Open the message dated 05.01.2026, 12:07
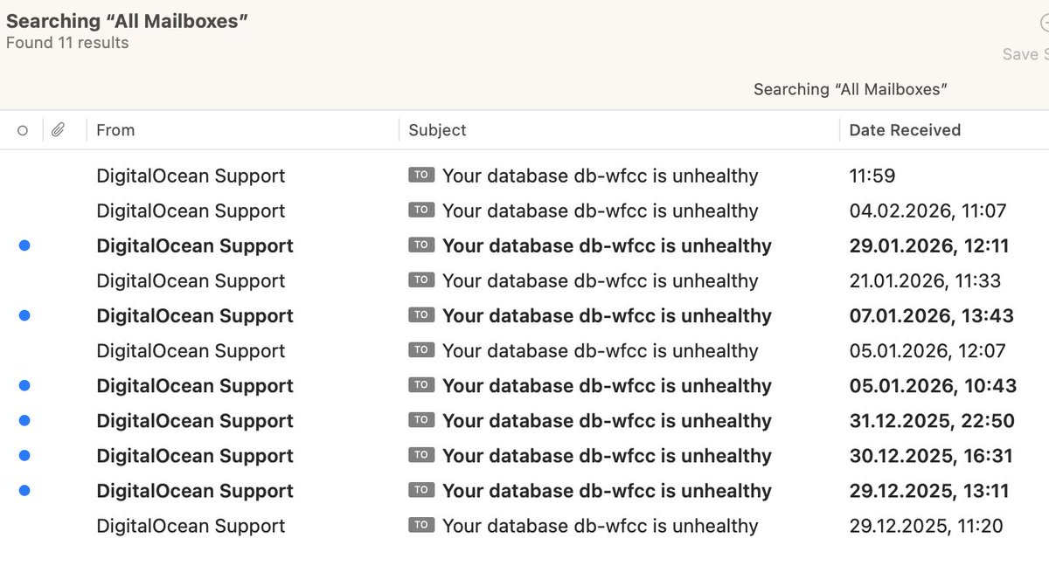The width and height of the screenshot is (1049, 566). [x=600, y=351]
